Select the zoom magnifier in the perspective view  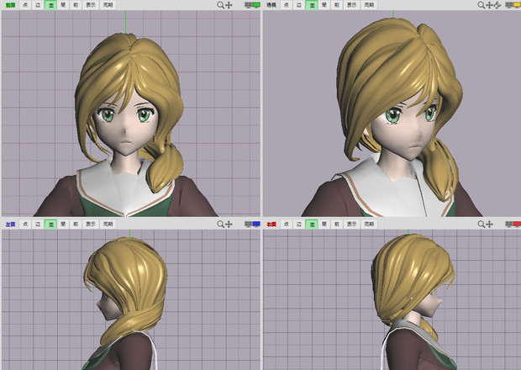(x=482, y=5)
